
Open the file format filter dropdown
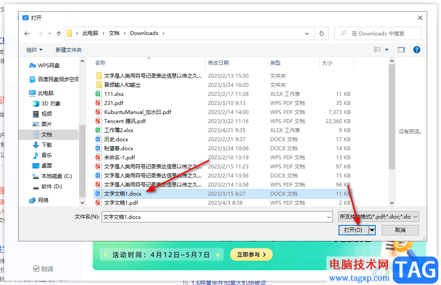(379, 217)
